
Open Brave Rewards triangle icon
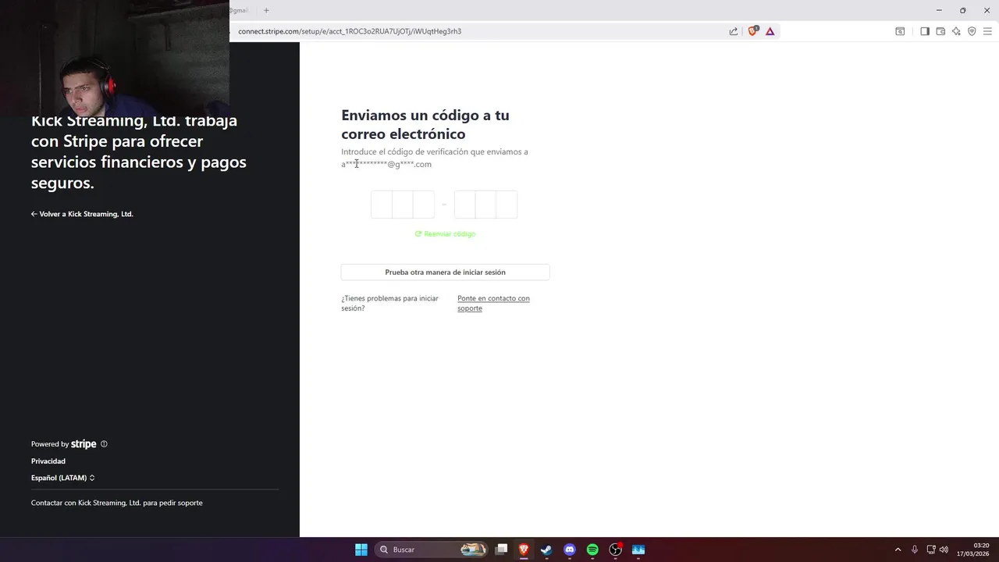[770, 31]
